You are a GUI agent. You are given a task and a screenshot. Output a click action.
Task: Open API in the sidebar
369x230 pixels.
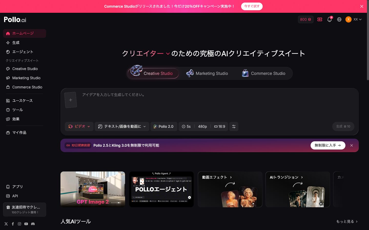pyautogui.click(x=25, y=196)
